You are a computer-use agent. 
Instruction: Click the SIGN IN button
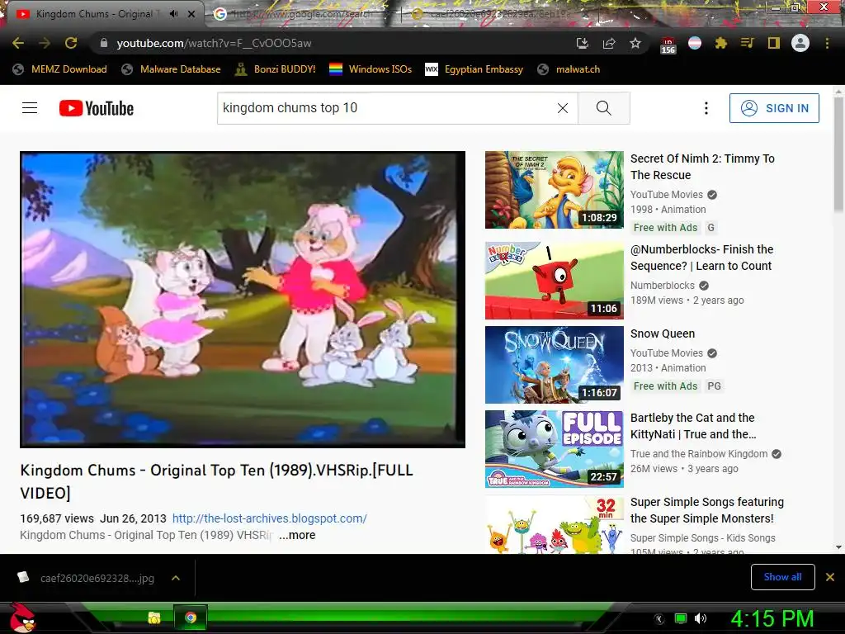774,108
